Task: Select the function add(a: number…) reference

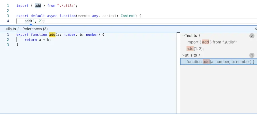Action: pyautogui.click(x=219, y=62)
